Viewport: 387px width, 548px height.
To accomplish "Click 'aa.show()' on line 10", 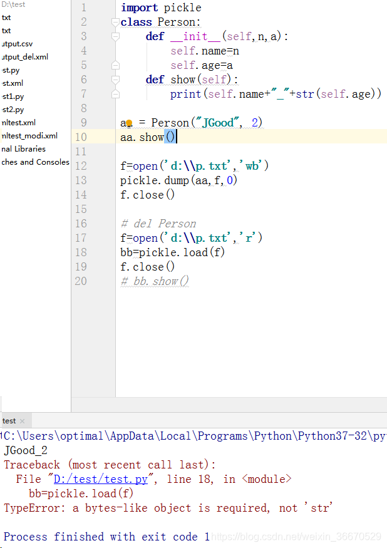I will coord(148,137).
